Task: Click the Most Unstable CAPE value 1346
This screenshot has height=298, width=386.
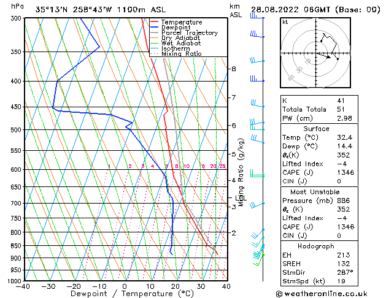Action: [x=345, y=227]
